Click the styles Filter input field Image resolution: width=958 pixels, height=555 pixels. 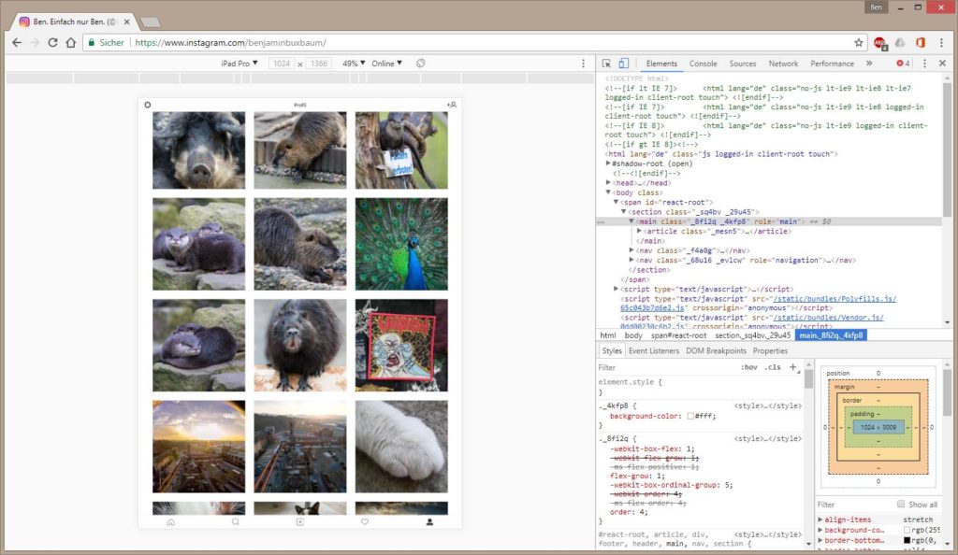(x=666, y=367)
